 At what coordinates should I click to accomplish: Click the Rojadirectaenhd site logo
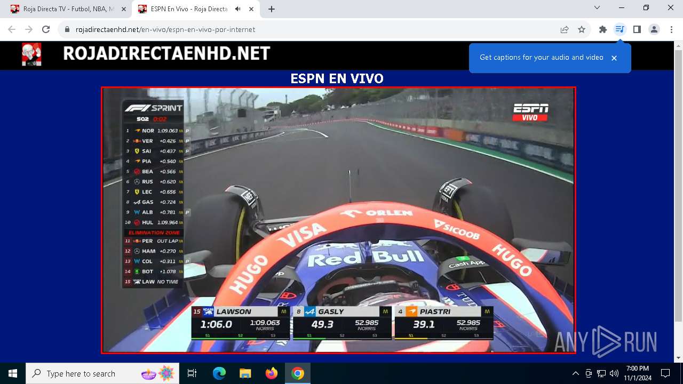[x=31, y=54]
